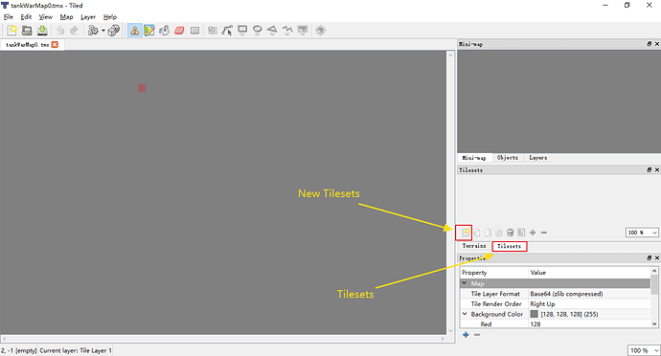Click the Save map toolbar icon
The image size is (661, 356).
point(42,31)
